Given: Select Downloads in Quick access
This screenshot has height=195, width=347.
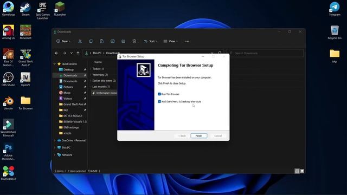Looking at the screenshot, I should click(x=70, y=75).
